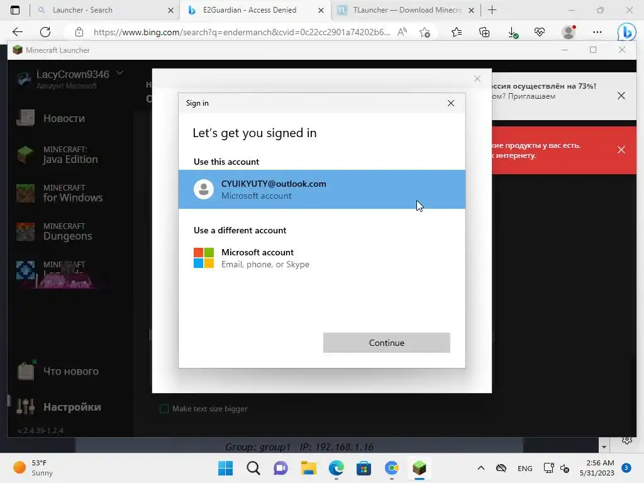Expand LacyCrown9346 account dropdown

click(x=120, y=73)
